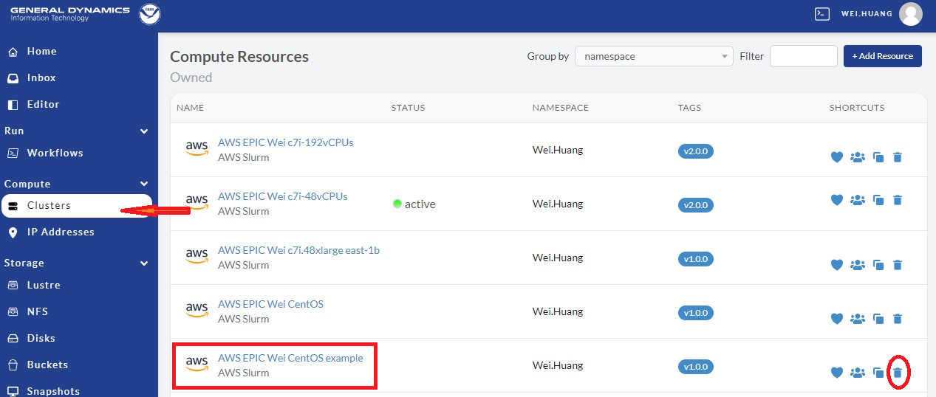Click the active status of c7i-48vCPUs
This screenshot has width=936, height=397.
click(414, 204)
